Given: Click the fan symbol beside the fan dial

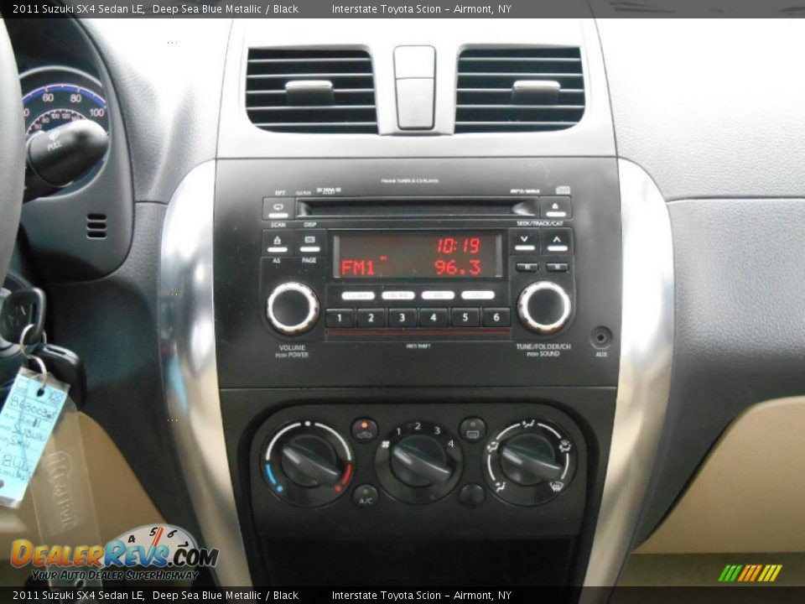Looking at the screenshot, I should [386, 444].
